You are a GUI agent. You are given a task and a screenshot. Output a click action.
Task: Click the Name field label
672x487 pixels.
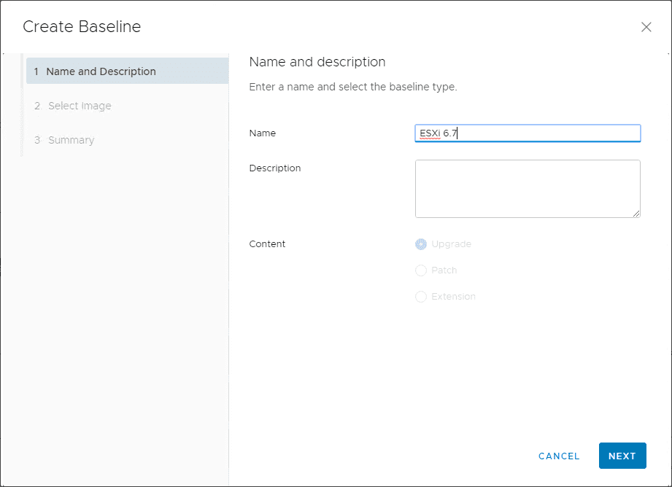[x=263, y=133]
